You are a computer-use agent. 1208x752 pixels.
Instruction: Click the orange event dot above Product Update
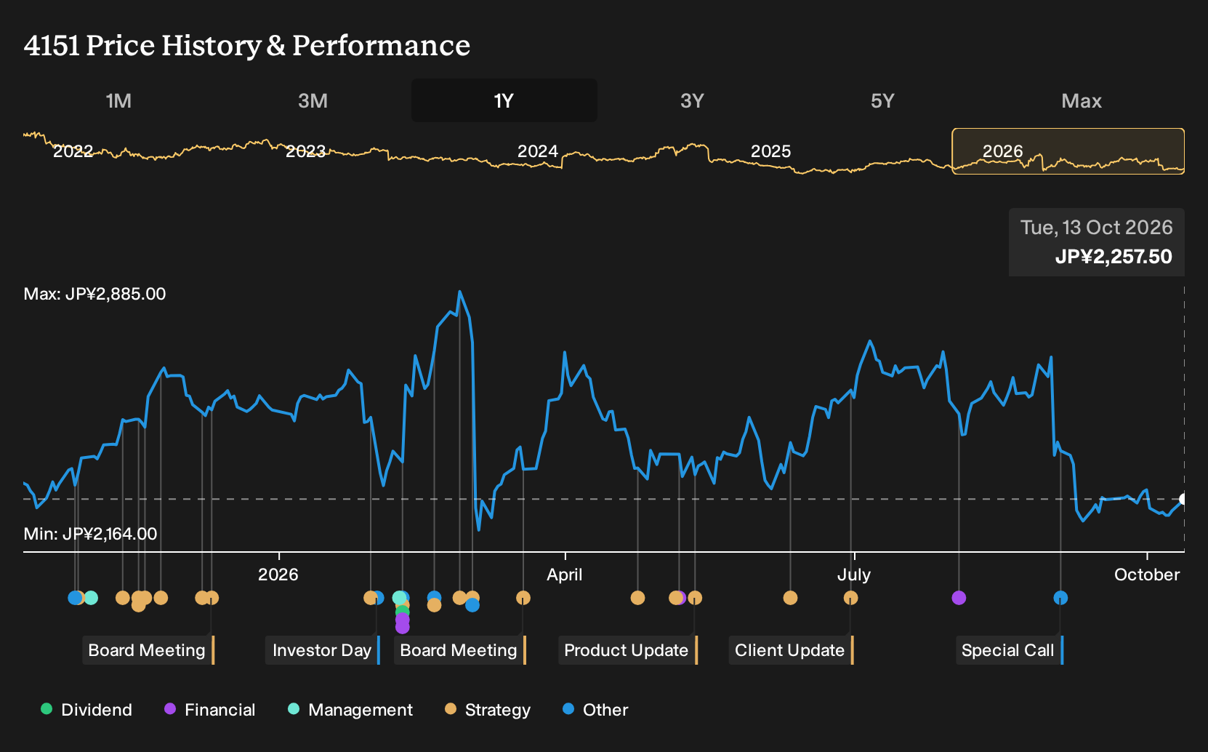tap(695, 598)
